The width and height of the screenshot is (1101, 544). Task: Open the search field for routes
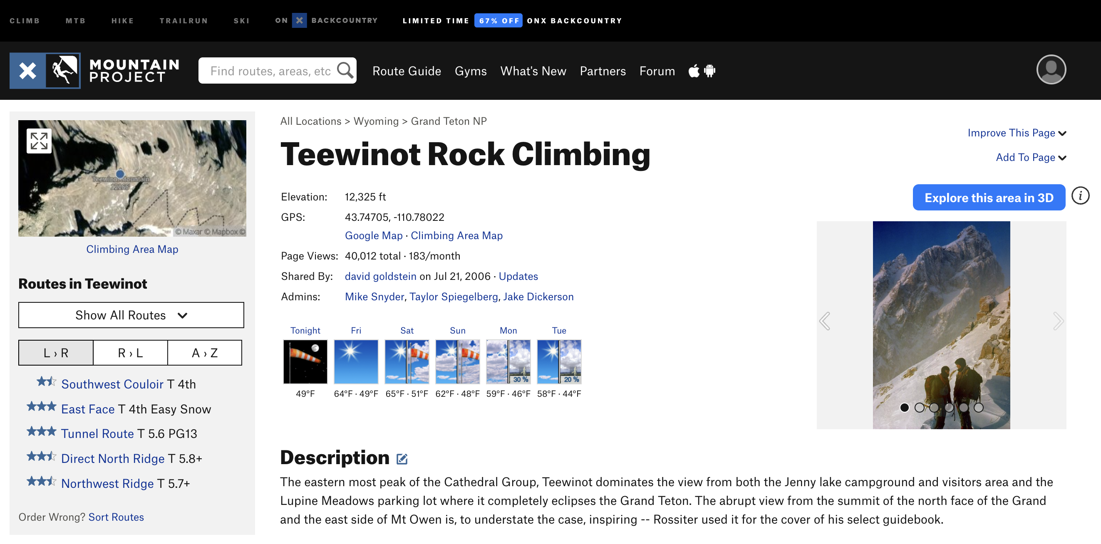click(x=278, y=70)
